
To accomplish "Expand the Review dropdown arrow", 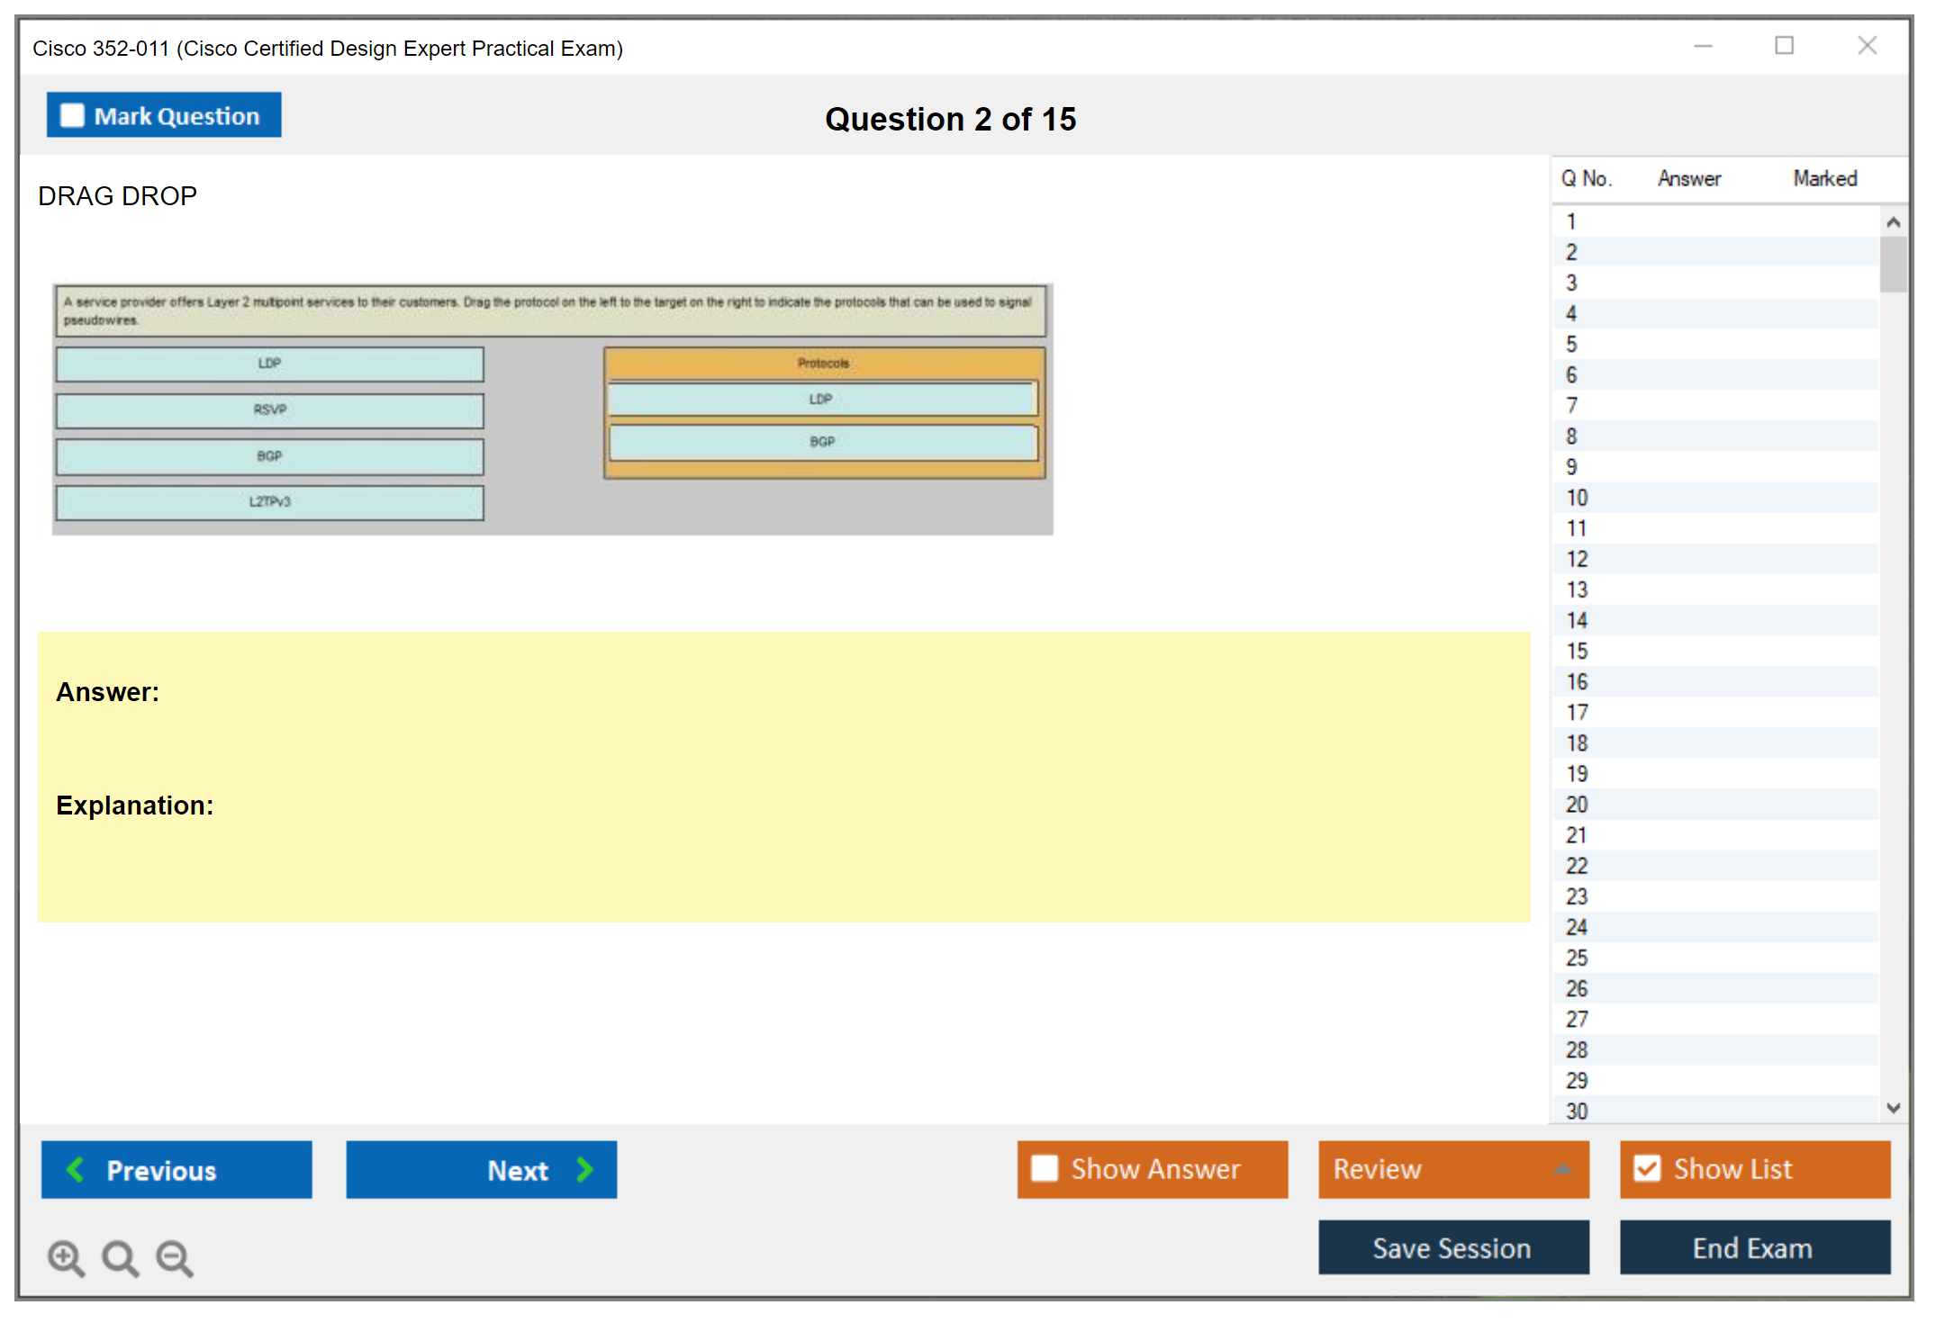I will pyautogui.click(x=1562, y=1169).
